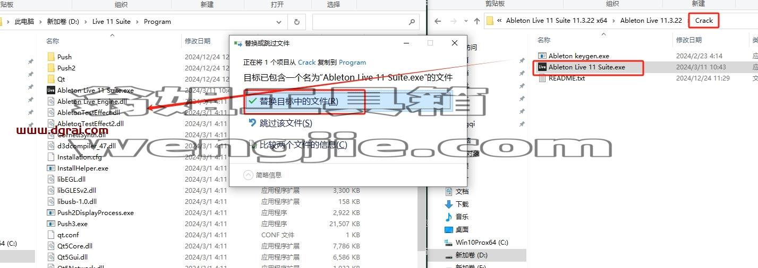758x268 pixels.
Task: Click the Live icon of Crack's Ableton Live 11 Suite.exe
Action: (x=542, y=67)
